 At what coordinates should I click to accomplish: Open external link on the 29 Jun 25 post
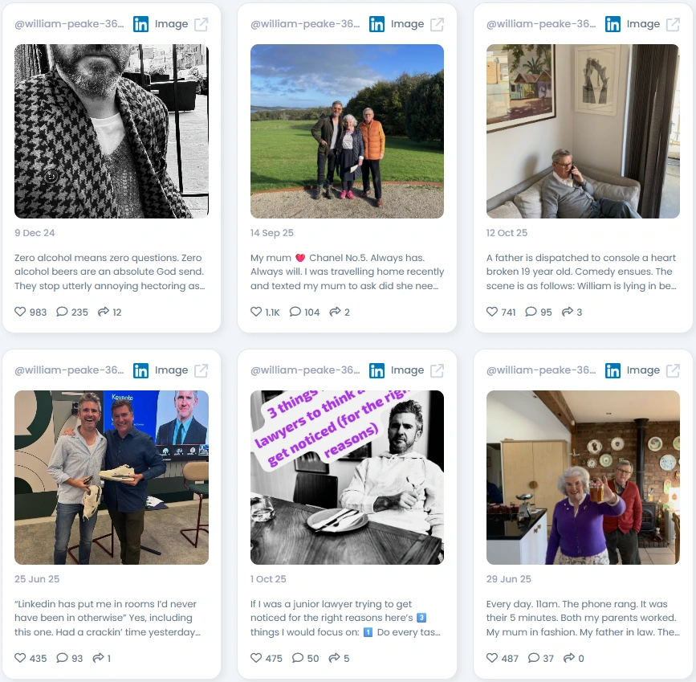point(673,370)
